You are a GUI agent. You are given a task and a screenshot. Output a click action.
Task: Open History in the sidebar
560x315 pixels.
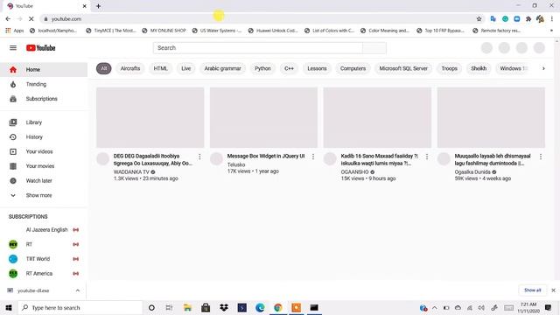44,137
